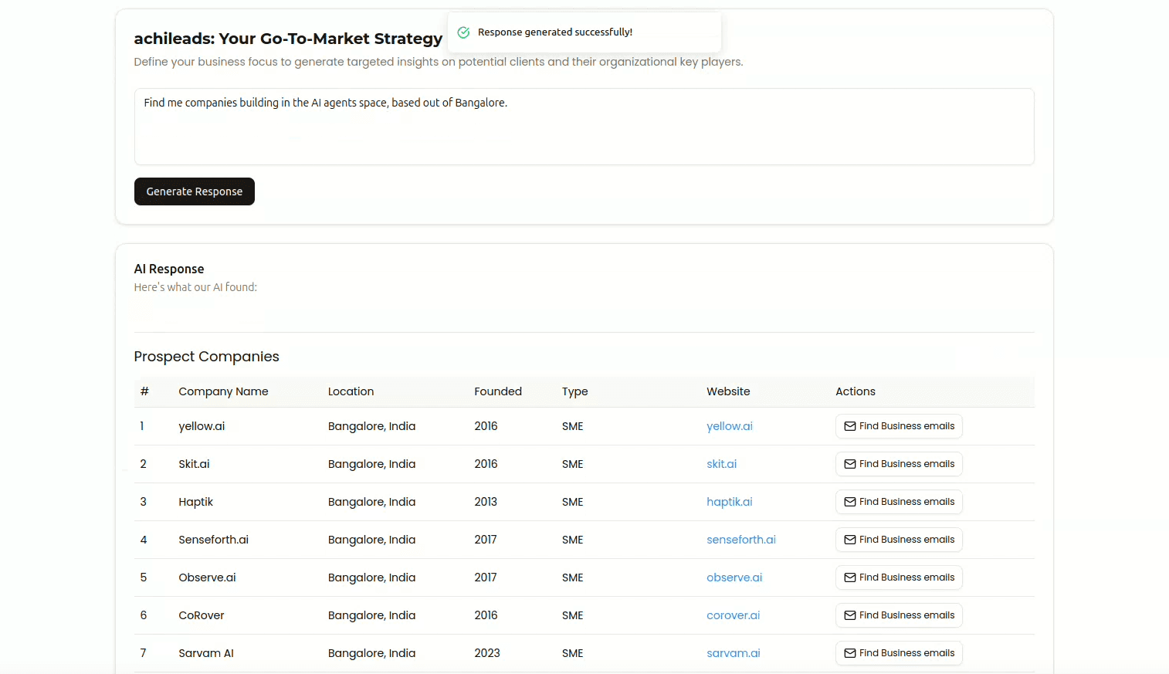The image size is (1169, 674).
Task: Click Find Business emails for Sarvam AI
Action: click(899, 652)
